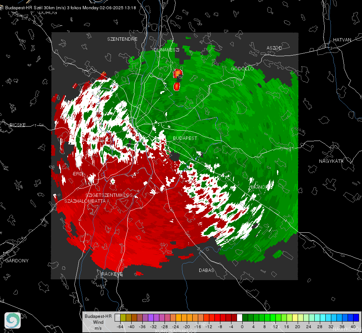The height and width of the screenshot is (333, 362).
Task: Click the 'Budapest-HR' legend title
Action: [x=98, y=316]
